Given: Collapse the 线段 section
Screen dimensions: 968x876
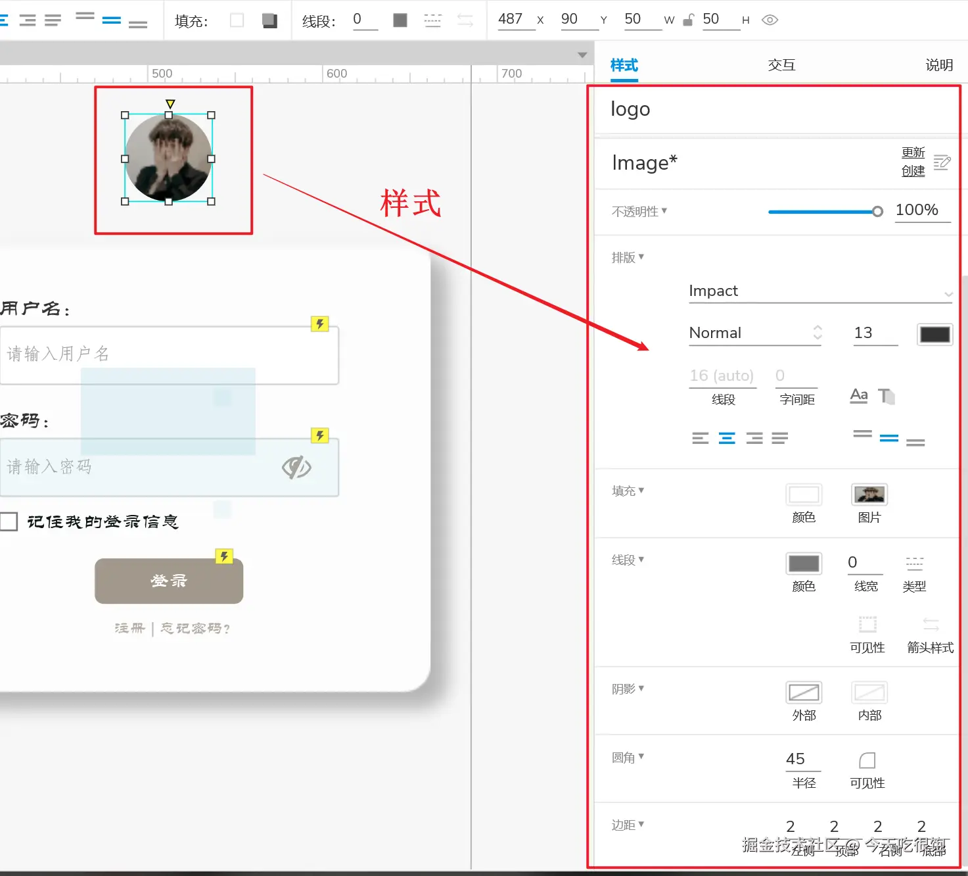Looking at the screenshot, I should pyautogui.click(x=628, y=560).
